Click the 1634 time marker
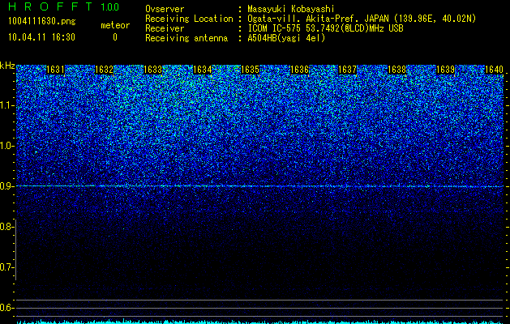Image resolution: width=510 pixels, height=324 pixels. tap(203, 70)
